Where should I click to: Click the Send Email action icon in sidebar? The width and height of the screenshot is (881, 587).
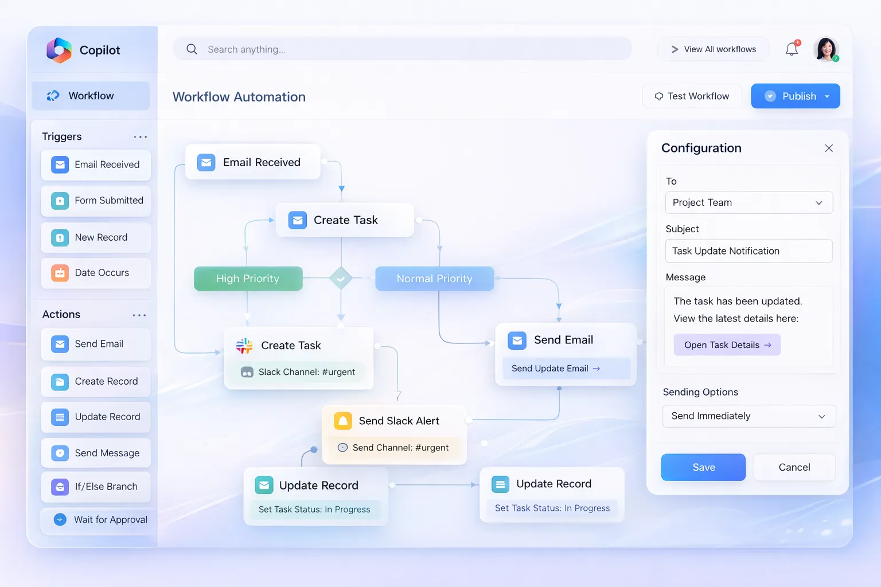(x=60, y=344)
